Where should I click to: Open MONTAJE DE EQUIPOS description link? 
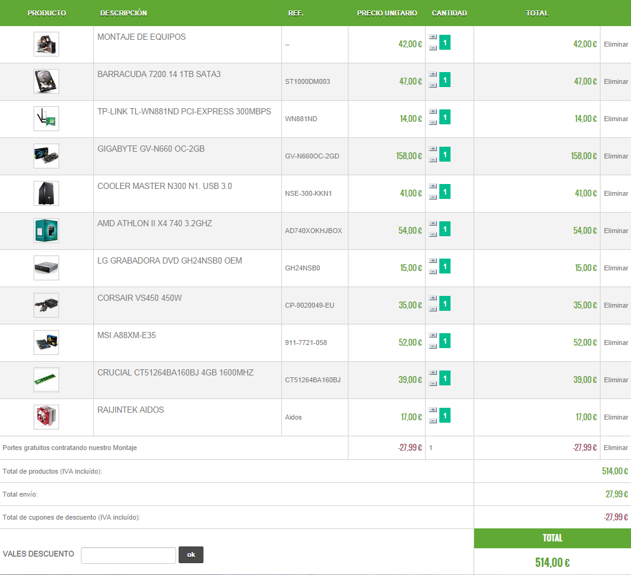[142, 37]
